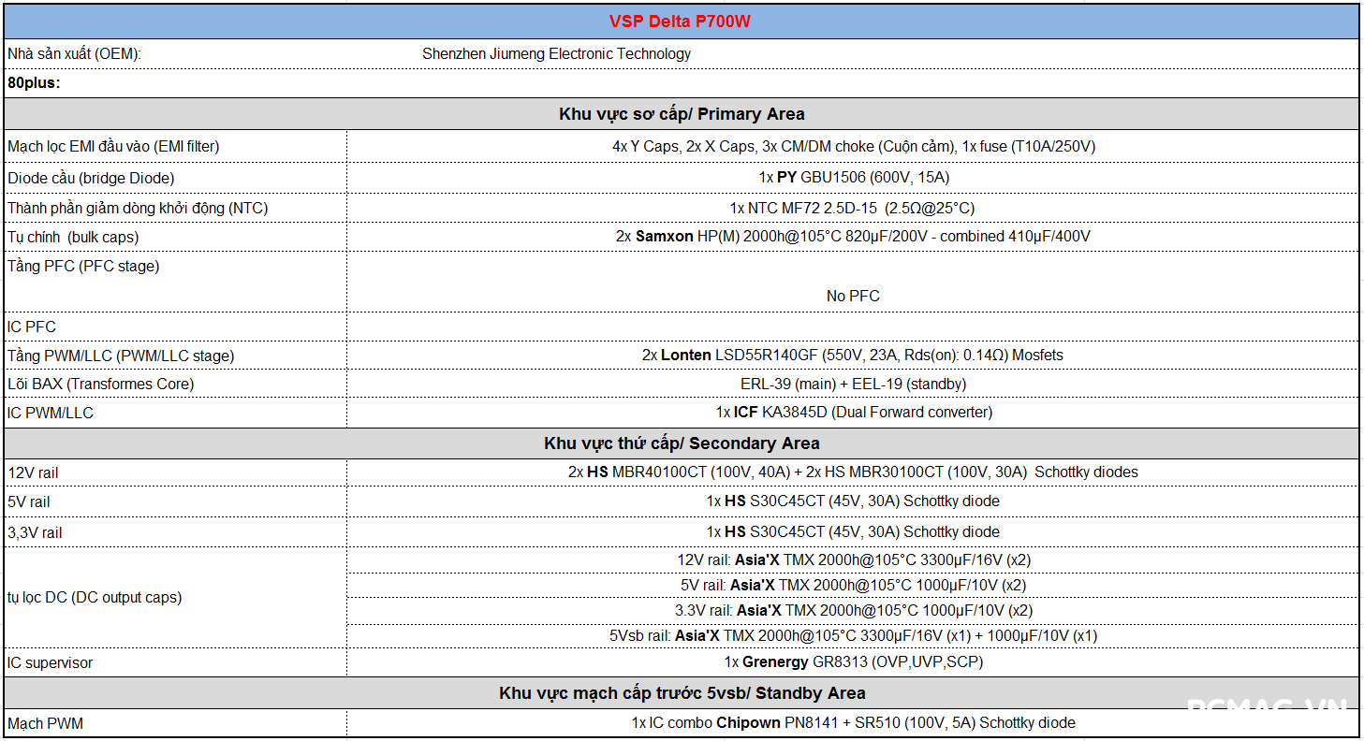Click the NTC MF72 2.5D-15 cell
Image resolution: width=1364 pixels, height=741 pixels.
click(852, 208)
